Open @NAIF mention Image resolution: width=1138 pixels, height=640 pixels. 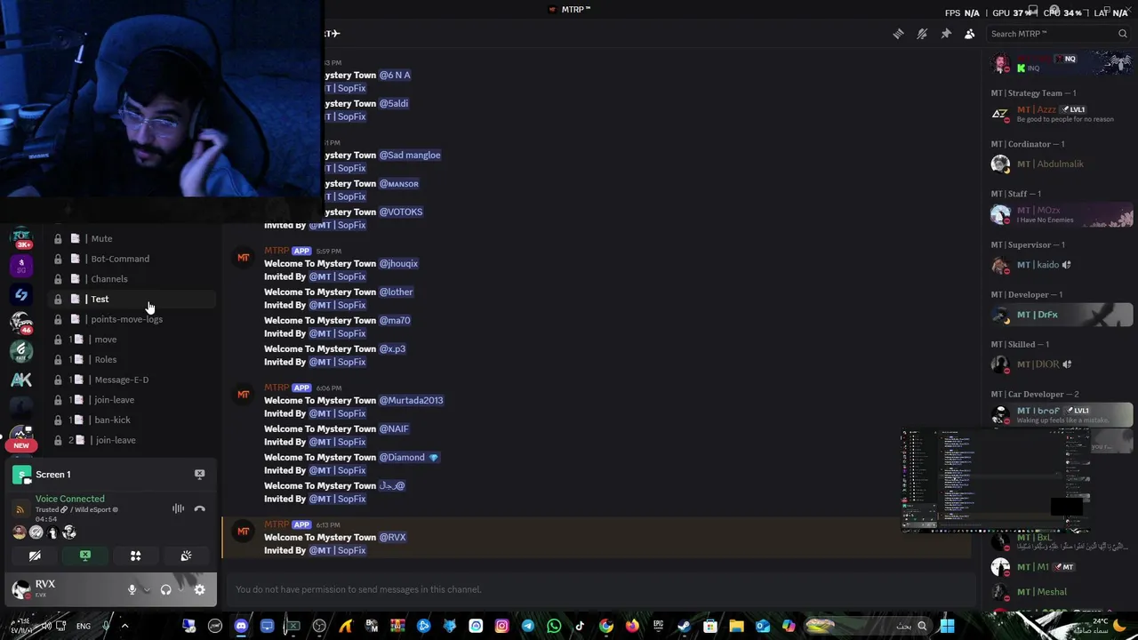point(394,428)
